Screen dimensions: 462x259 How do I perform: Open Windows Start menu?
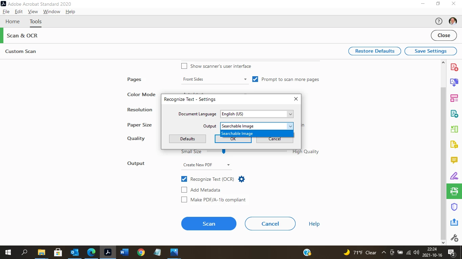pos(8,252)
